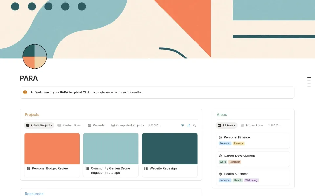
Task: Show 2 more Areas views
Action: pos(274,125)
